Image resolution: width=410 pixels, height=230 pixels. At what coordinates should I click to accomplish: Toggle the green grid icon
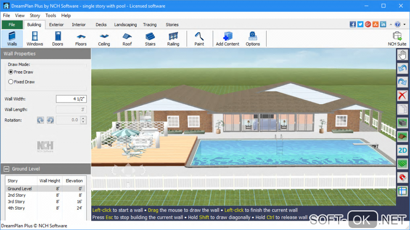click(402, 164)
